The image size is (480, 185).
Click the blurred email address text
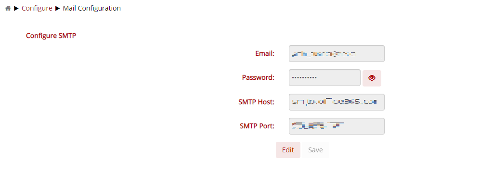324,54
